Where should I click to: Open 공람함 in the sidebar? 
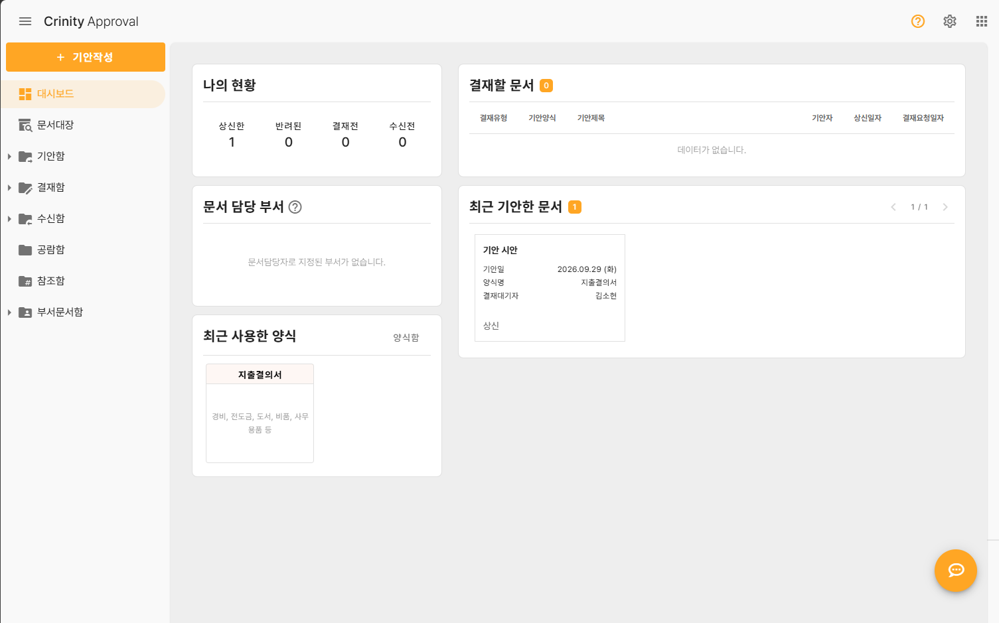83,250
